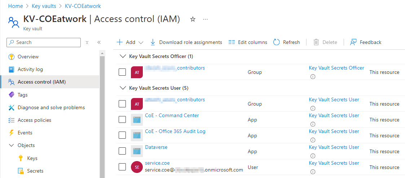The width and height of the screenshot is (405, 178).
Task: Open Edit columns in toolbar
Action: [x=248, y=42]
